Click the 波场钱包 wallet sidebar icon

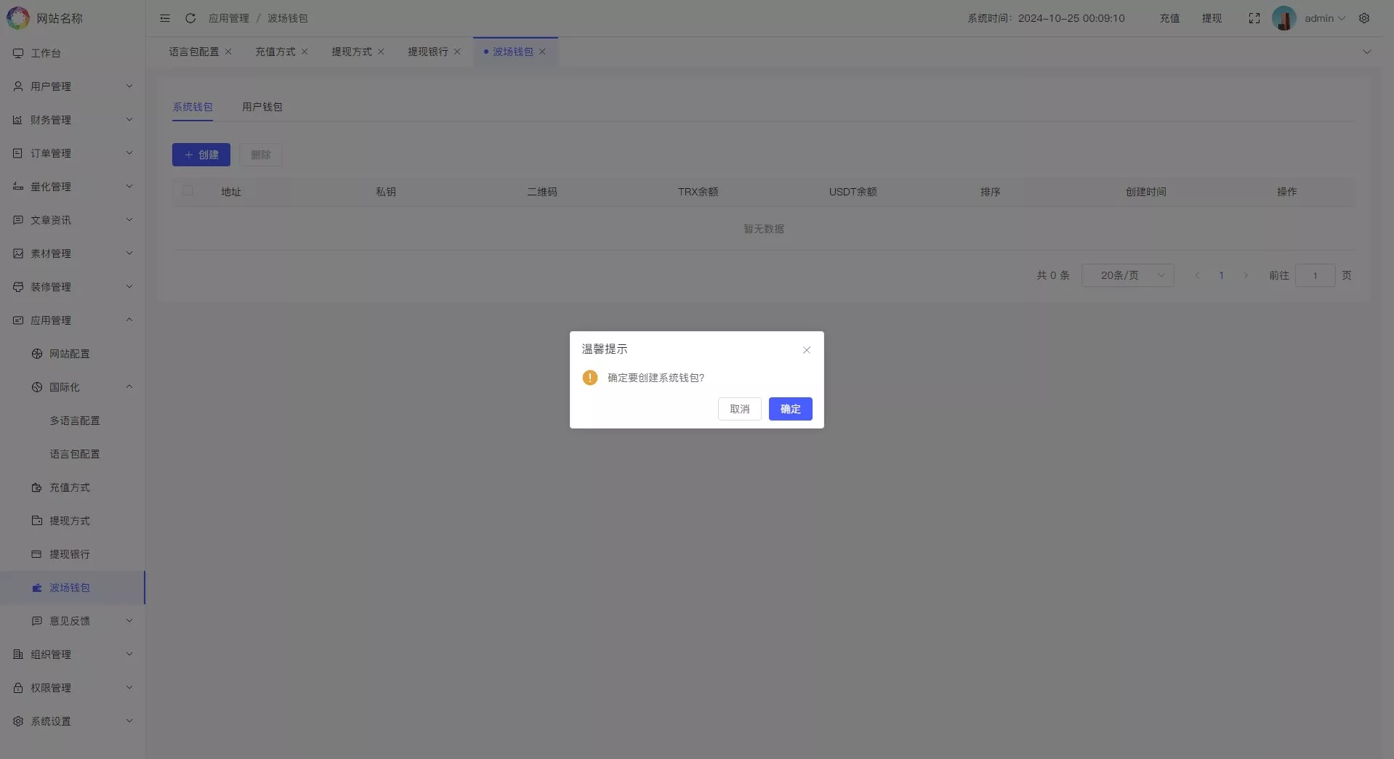point(36,588)
